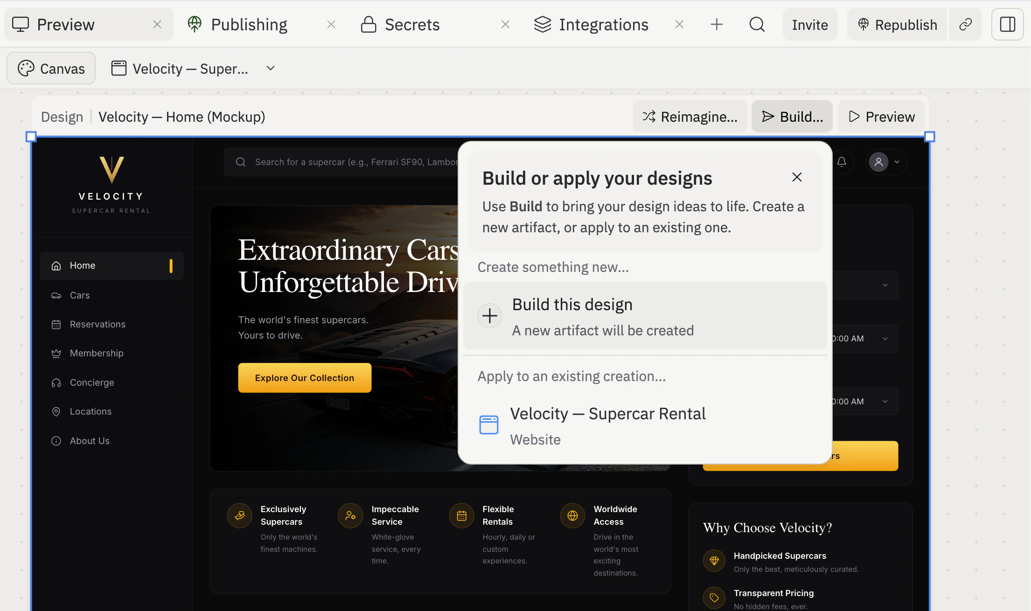1031x611 pixels.
Task: Click the hero heading Extraordinary Cars
Action: pyautogui.click(x=348, y=250)
